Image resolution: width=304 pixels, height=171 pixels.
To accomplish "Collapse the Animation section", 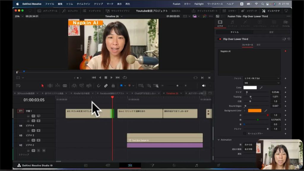I will click(219, 140).
